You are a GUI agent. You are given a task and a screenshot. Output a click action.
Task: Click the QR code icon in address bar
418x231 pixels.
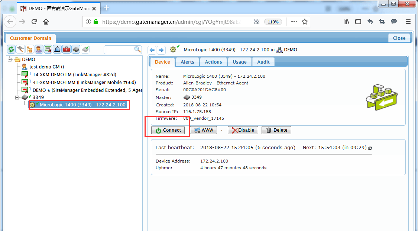(x=257, y=22)
